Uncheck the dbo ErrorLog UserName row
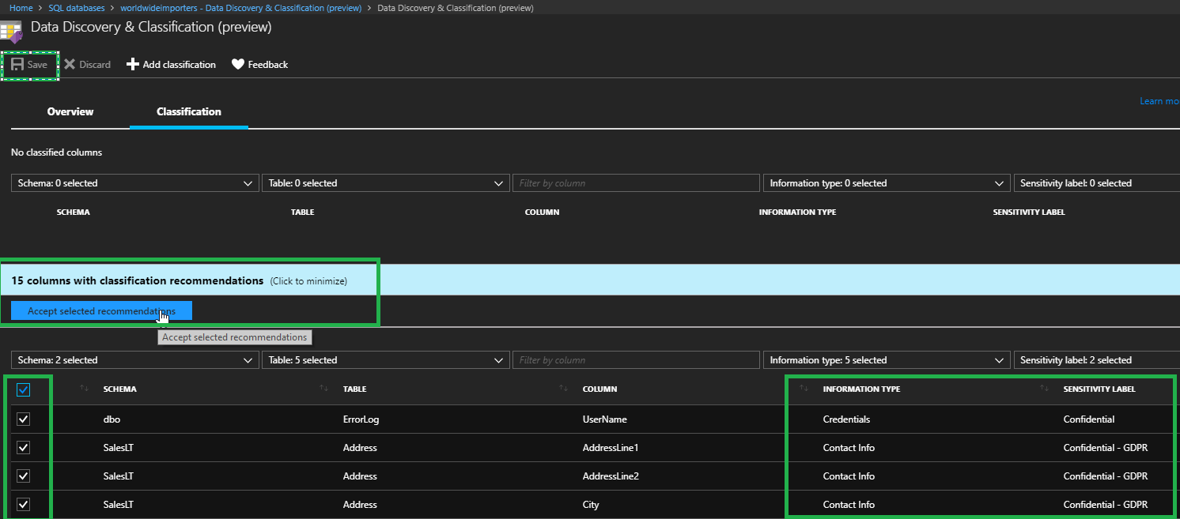This screenshot has height=519, width=1180. (24, 419)
